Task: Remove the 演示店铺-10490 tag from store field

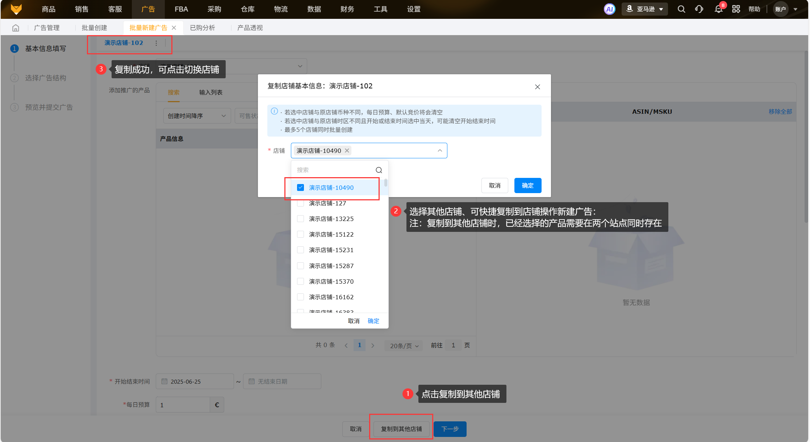Action: pyautogui.click(x=347, y=150)
